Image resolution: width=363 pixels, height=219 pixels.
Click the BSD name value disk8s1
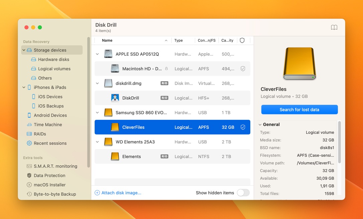tap(327, 147)
